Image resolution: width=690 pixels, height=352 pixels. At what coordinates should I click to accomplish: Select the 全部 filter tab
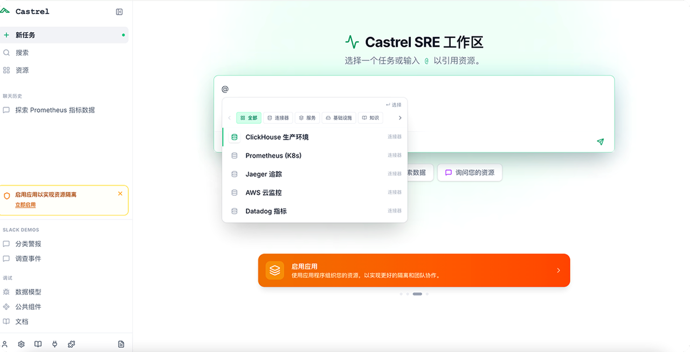click(249, 118)
